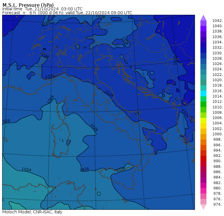The width and height of the screenshot is (224, 216).
Task: Select the hot pink legend band between 978 and 980
Action: tap(203, 191)
